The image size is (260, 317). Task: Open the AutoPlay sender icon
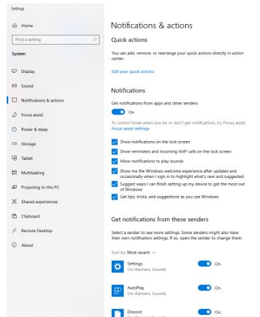(x=118, y=290)
